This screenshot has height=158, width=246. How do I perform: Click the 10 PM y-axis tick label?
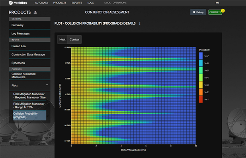click(x=67, y=94)
